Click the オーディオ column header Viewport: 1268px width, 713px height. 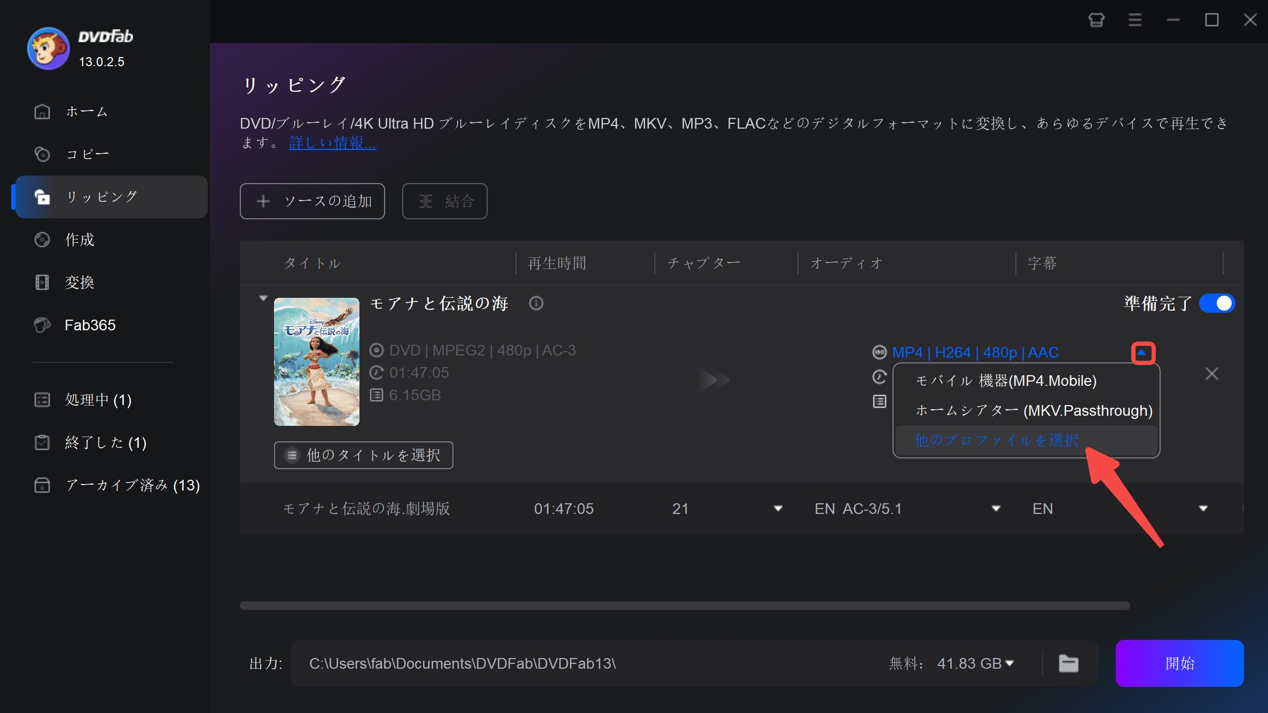(846, 263)
